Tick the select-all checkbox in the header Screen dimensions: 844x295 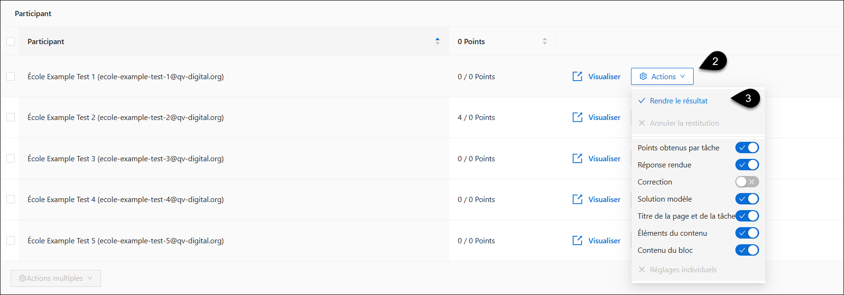[x=10, y=41]
